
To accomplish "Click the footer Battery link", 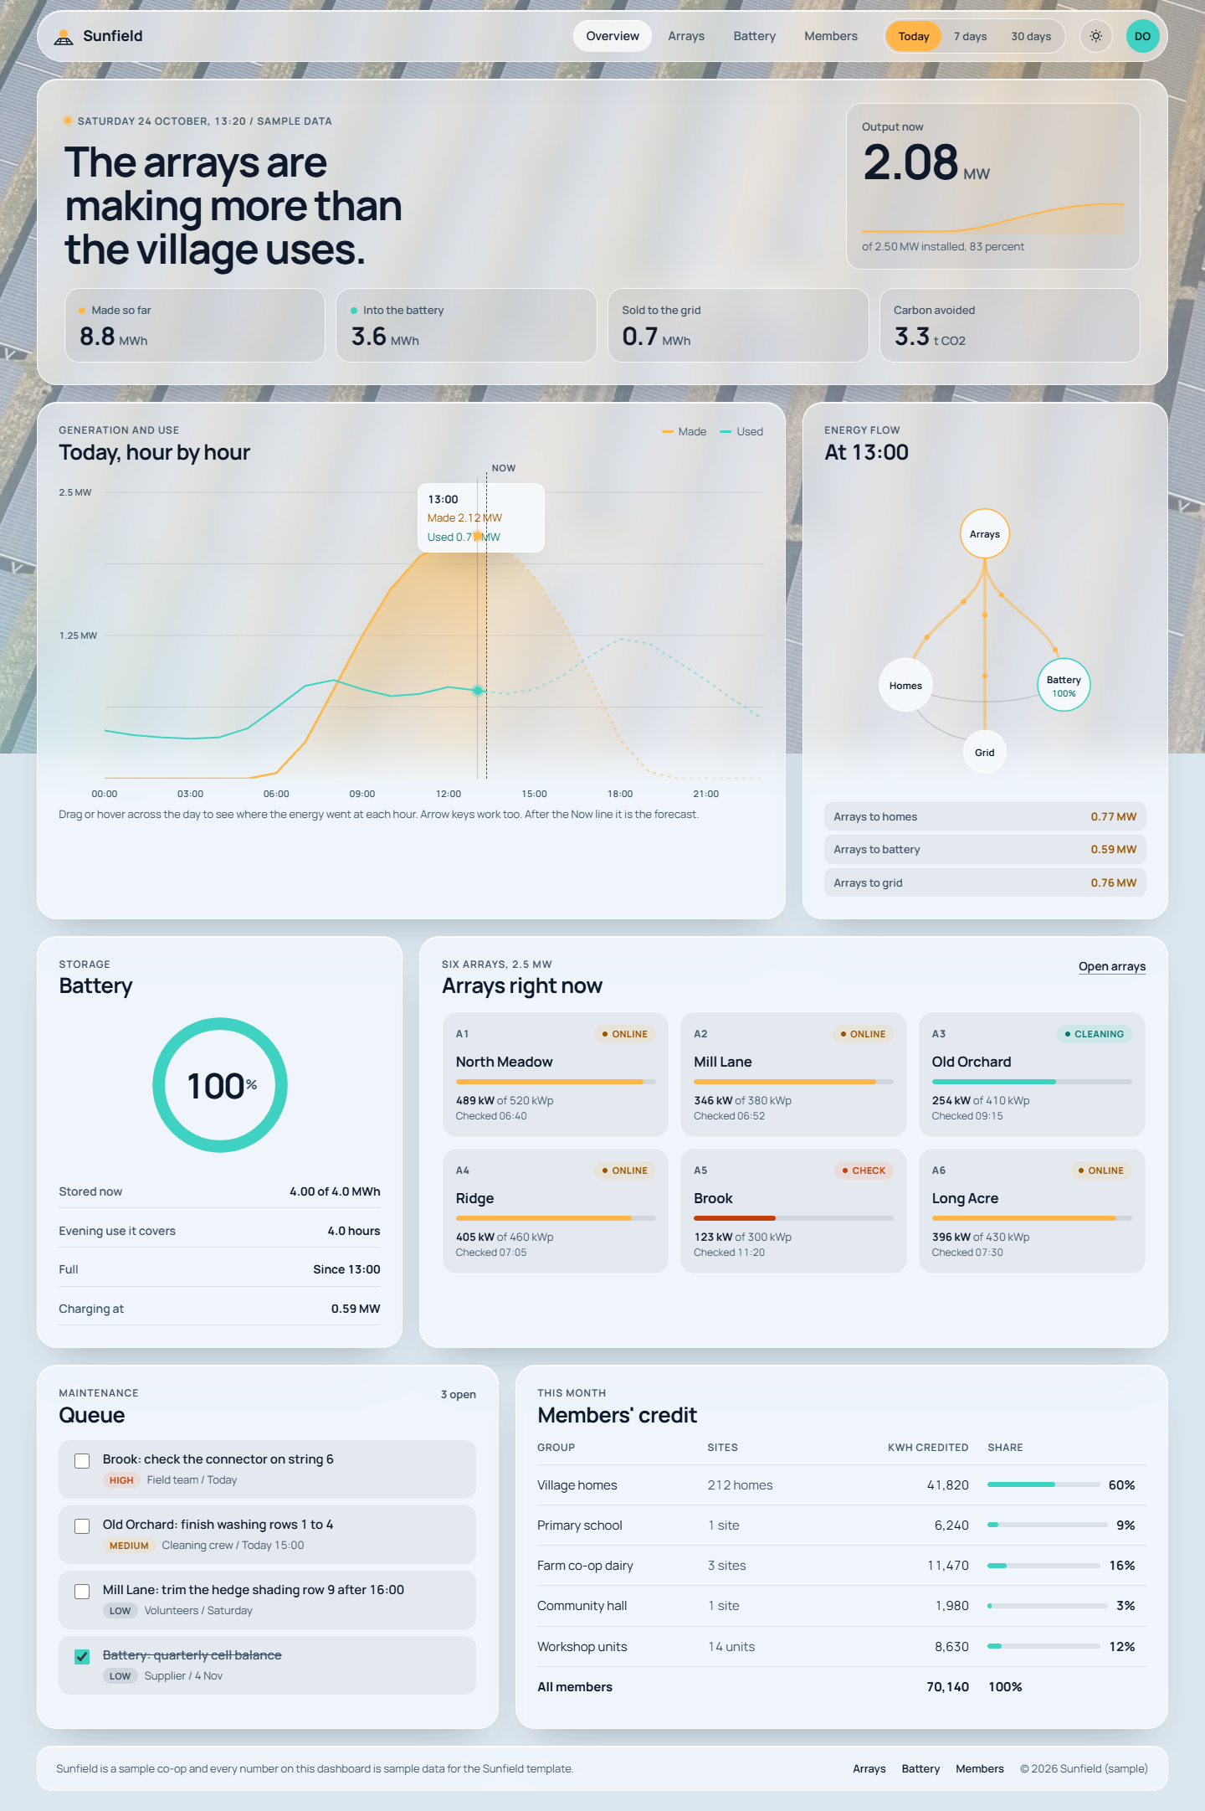I will 920,1768.
